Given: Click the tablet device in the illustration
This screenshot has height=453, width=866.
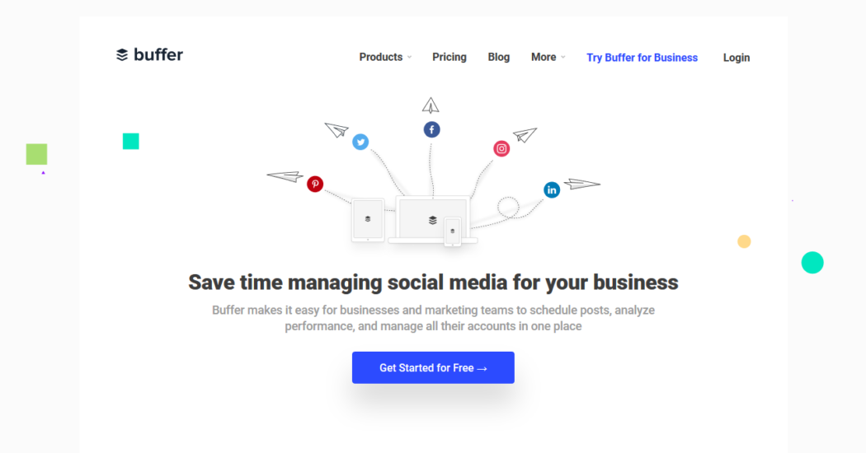Looking at the screenshot, I should click(x=368, y=220).
